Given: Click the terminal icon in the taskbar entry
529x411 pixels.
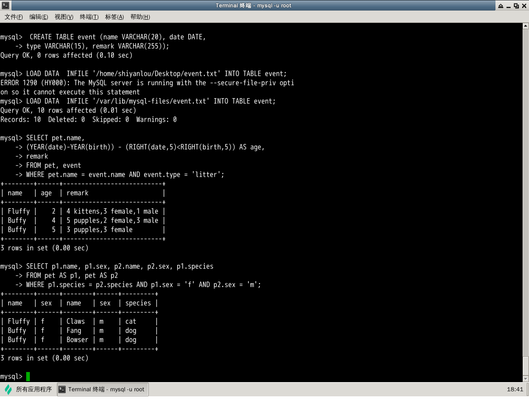Looking at the screenshot, I should point(62,389).
